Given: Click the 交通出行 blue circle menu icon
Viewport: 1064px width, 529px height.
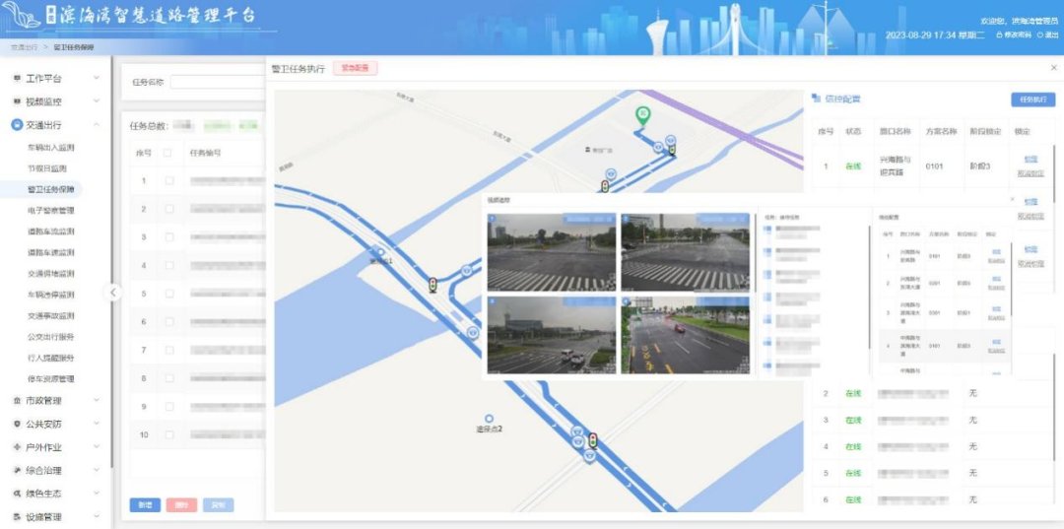Looking at the screenshot, I should tap(17, 125).
